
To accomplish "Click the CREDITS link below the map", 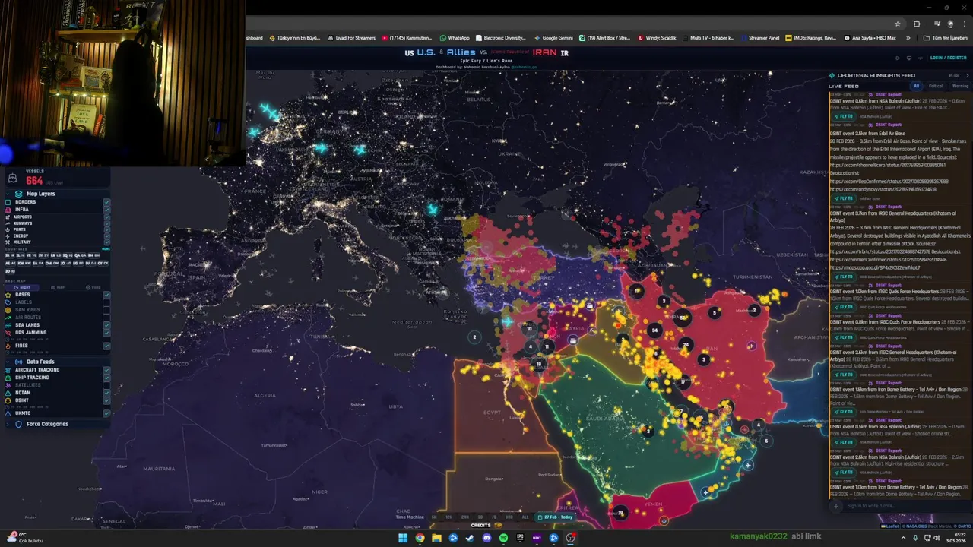I will [480, 525].
